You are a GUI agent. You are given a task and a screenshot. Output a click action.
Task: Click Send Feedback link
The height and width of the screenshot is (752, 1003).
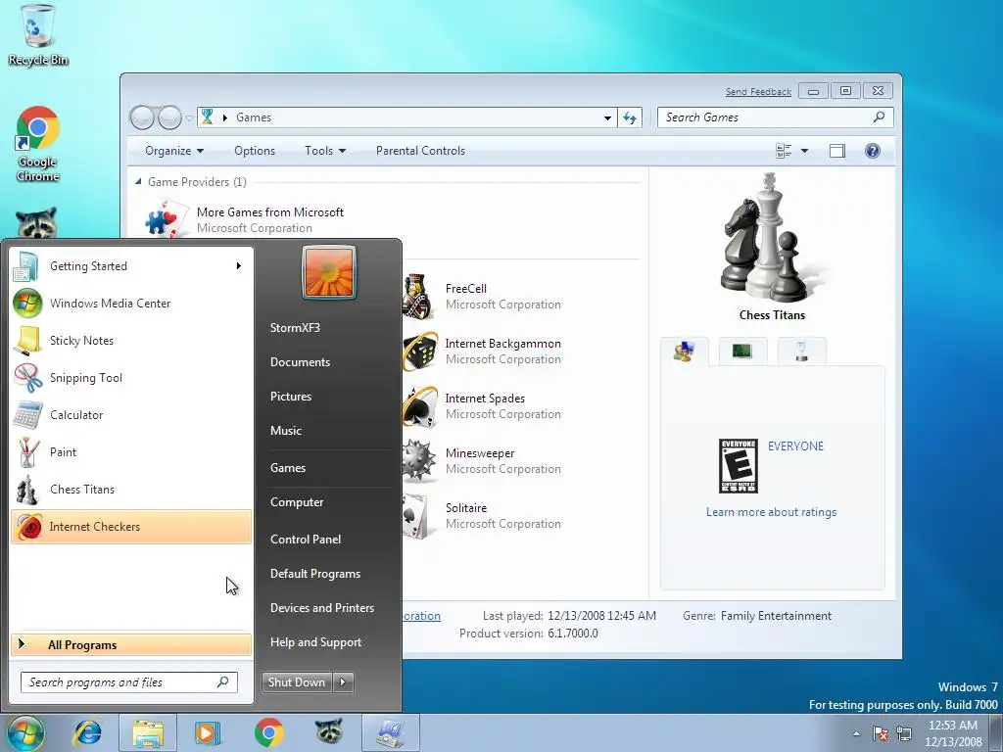pyautogui.click(x=758, y=91)
